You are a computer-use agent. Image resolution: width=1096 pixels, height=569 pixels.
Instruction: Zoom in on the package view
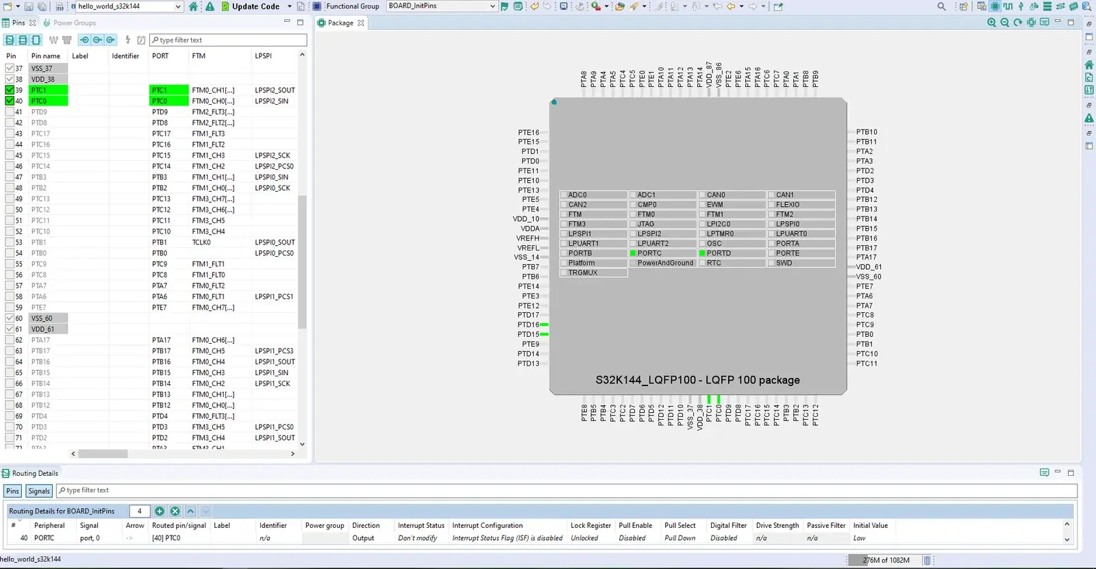[x=991, y=23]
